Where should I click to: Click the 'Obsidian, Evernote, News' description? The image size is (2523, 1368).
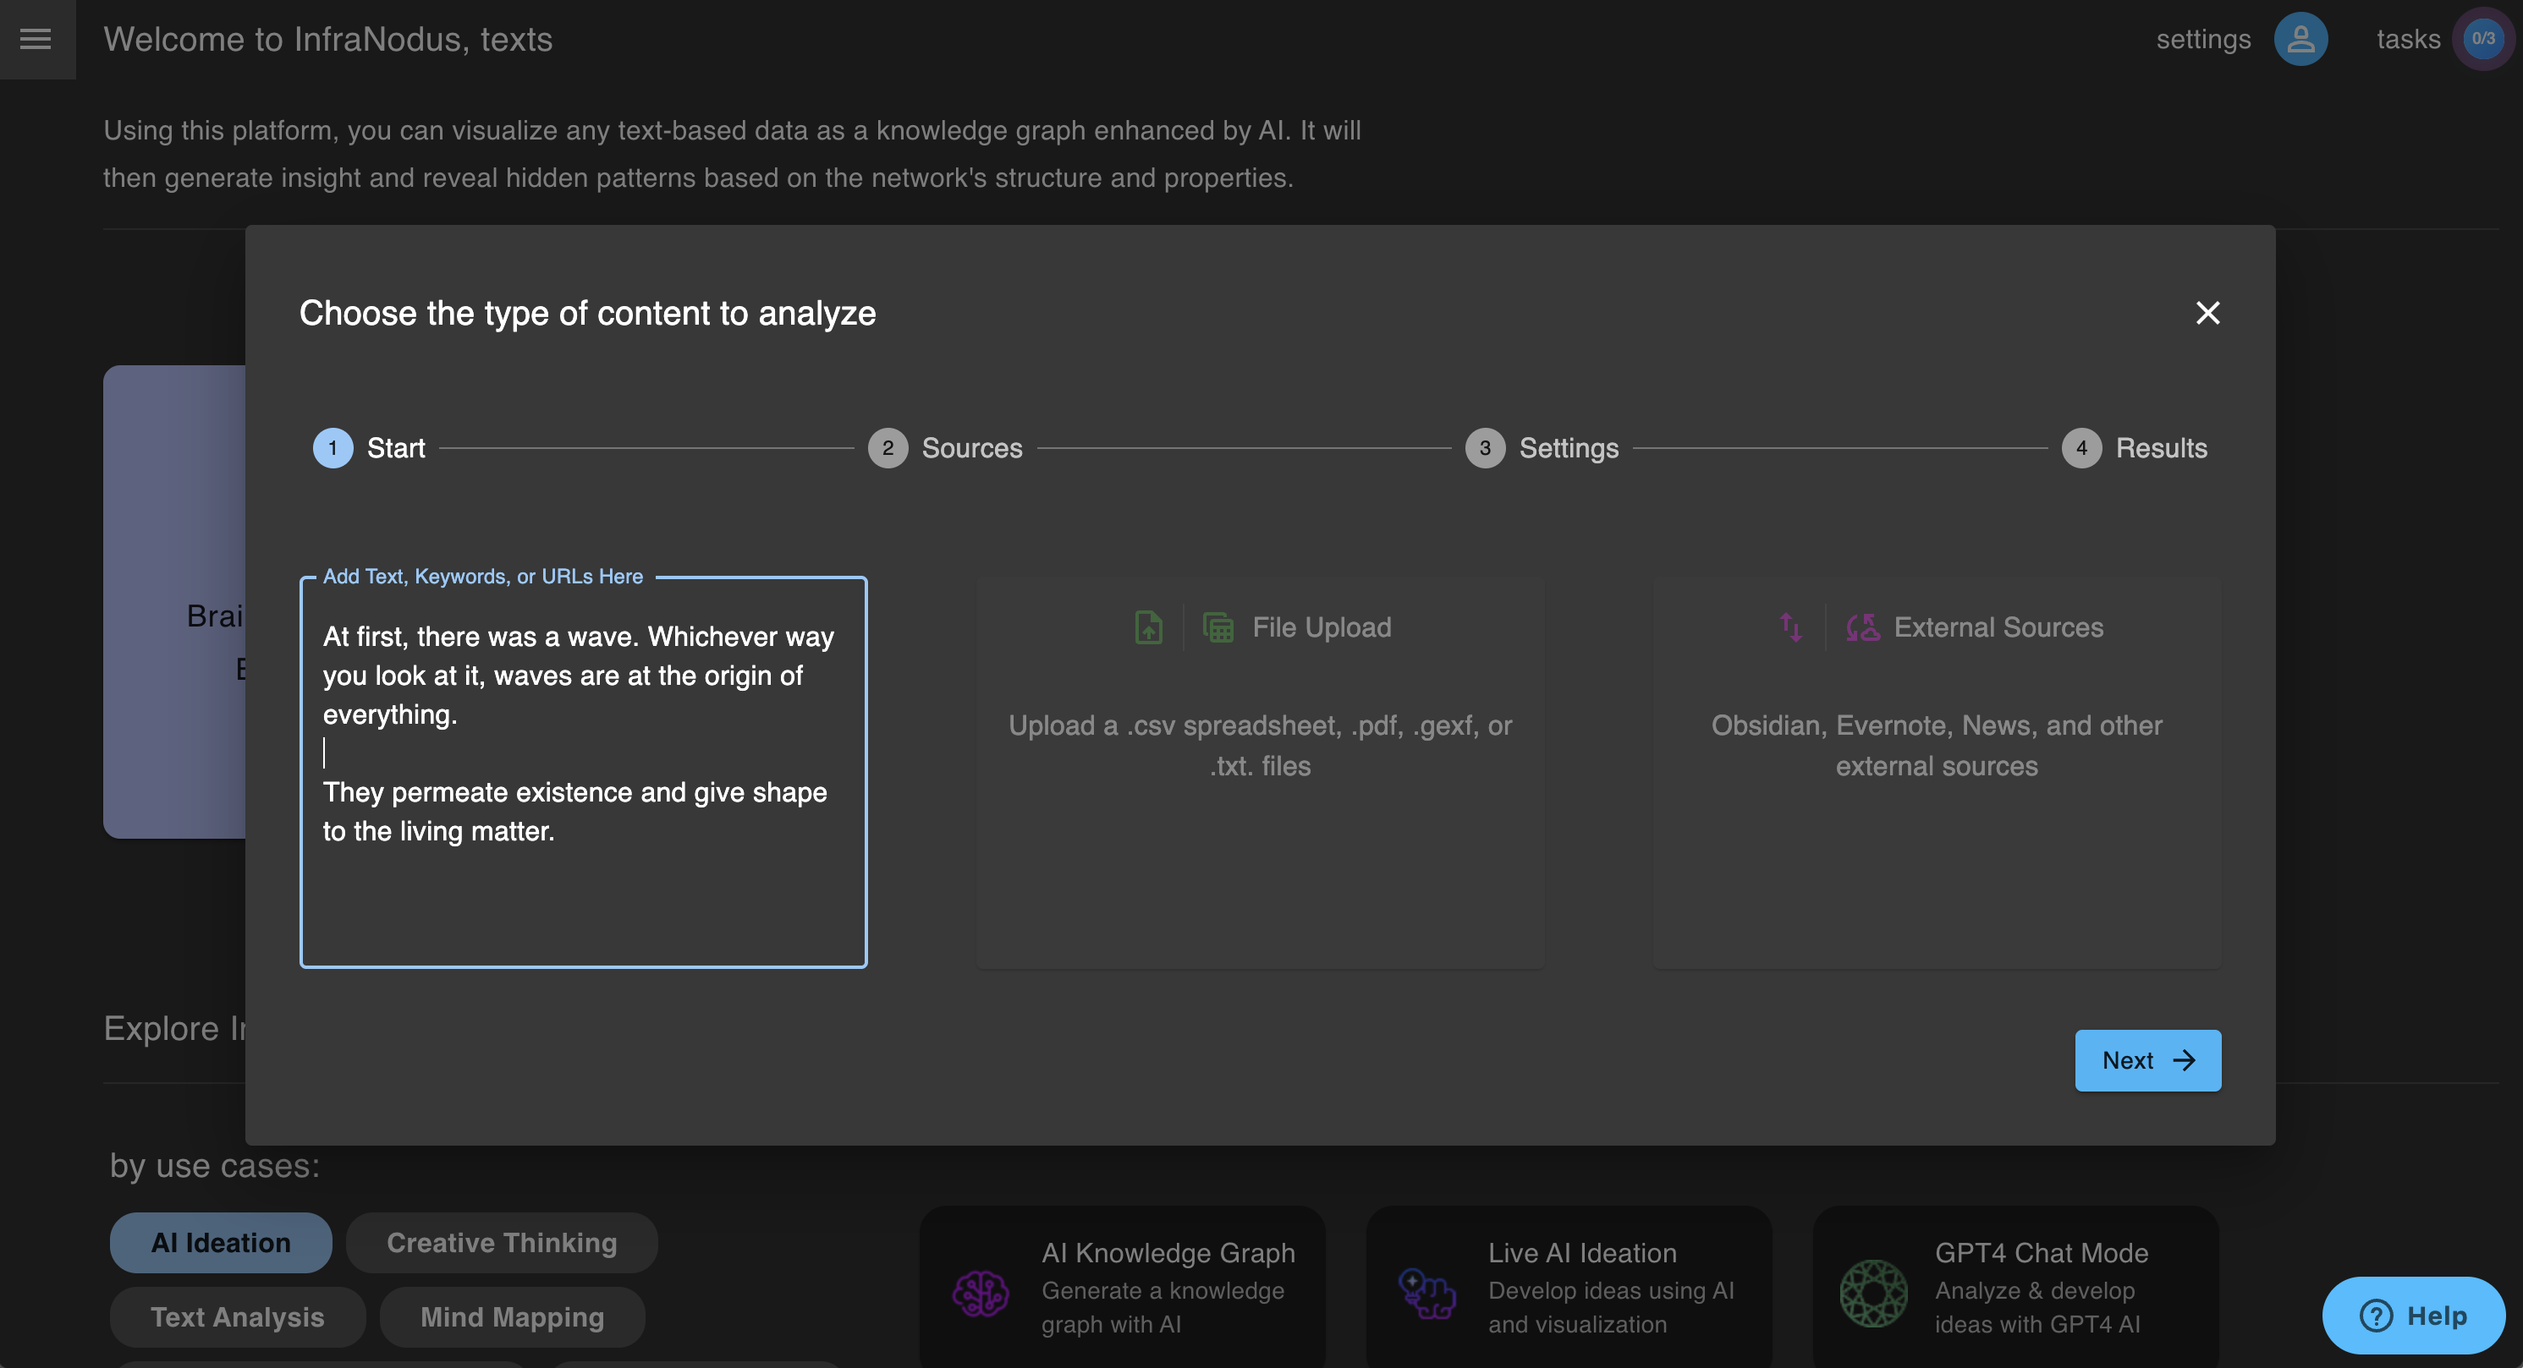[1937, 746]
